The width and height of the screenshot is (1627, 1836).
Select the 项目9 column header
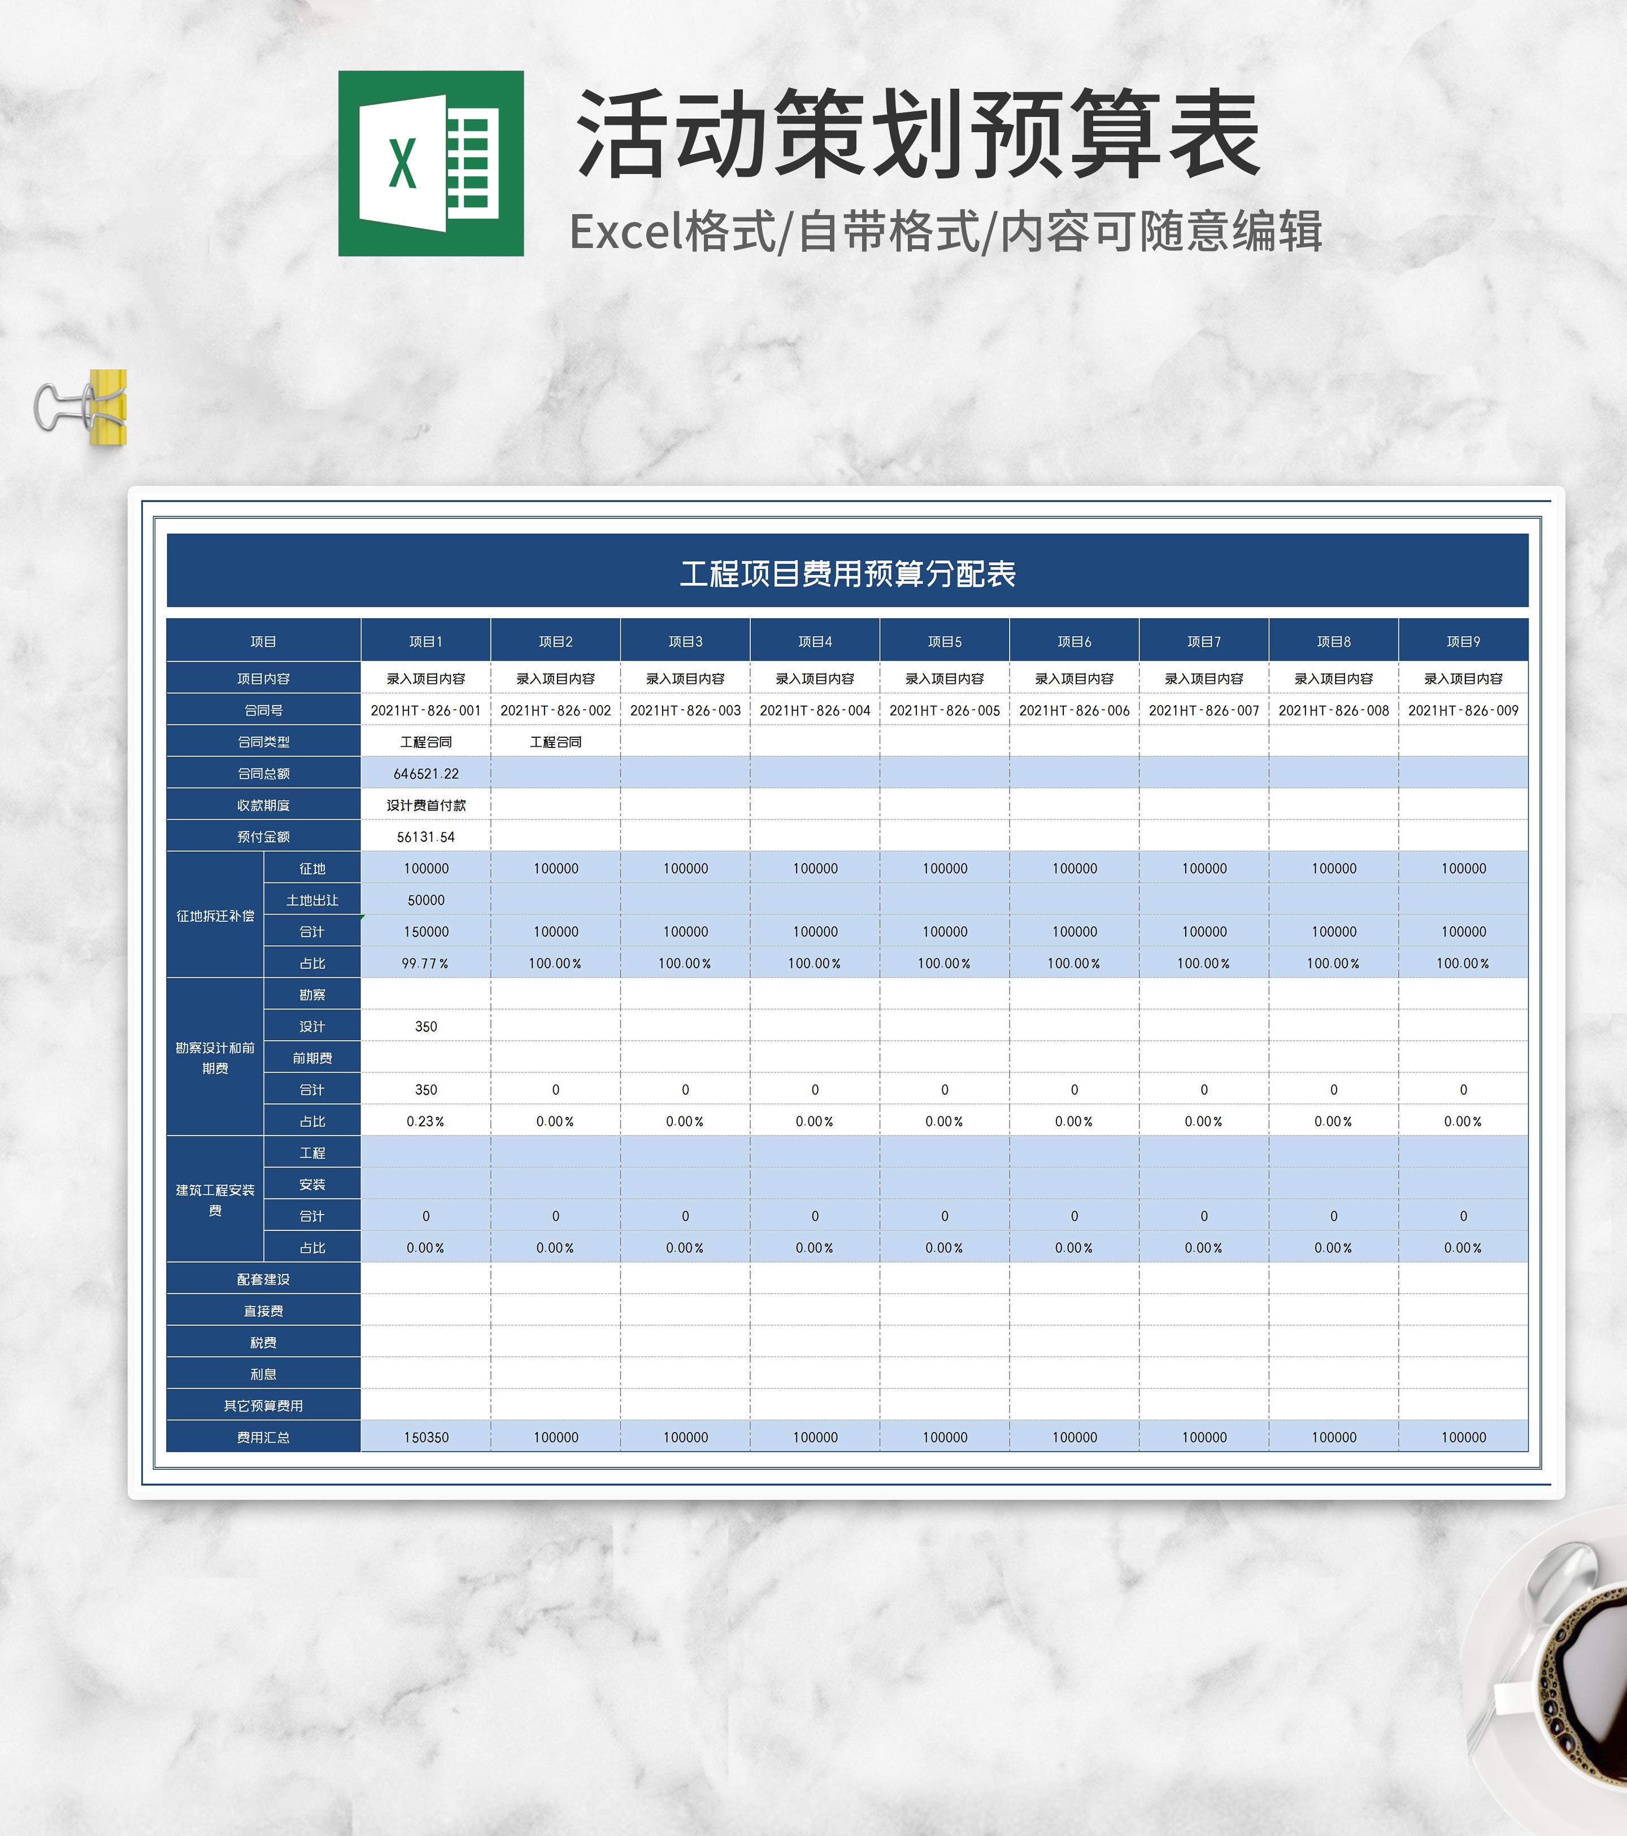pyautogui.click(x=1463, y=641)
